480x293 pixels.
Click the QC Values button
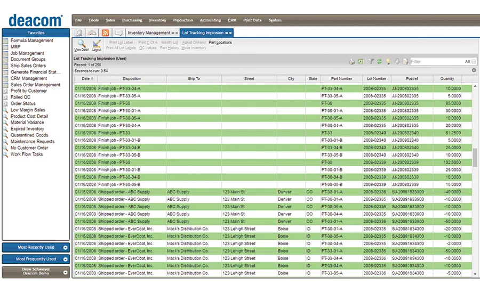[148, 48]
